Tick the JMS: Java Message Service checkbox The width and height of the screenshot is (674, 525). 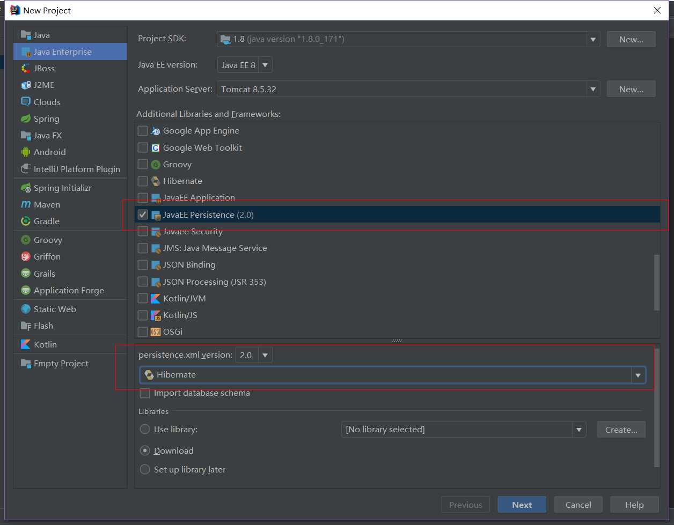[x=143, y=248]
